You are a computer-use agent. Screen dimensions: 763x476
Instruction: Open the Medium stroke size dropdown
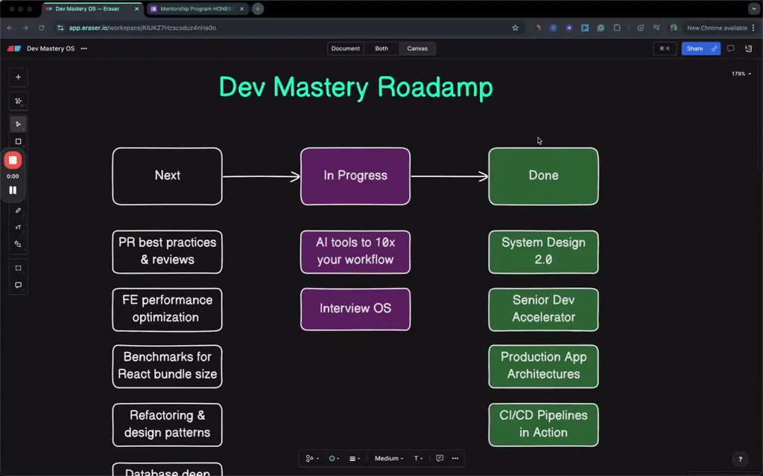click(388, 458)
